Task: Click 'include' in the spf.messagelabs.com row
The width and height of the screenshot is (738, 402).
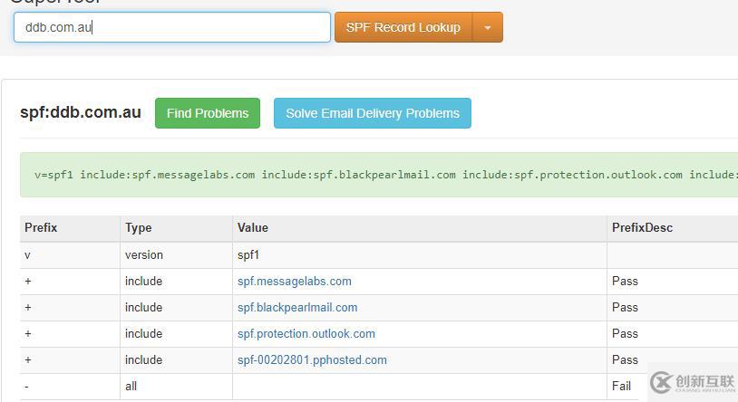Action: (x=143, y=282)
